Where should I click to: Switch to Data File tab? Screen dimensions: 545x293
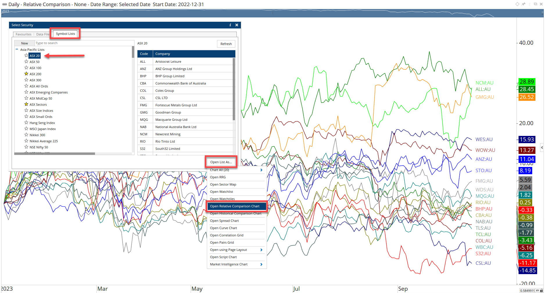click(42, 34)
